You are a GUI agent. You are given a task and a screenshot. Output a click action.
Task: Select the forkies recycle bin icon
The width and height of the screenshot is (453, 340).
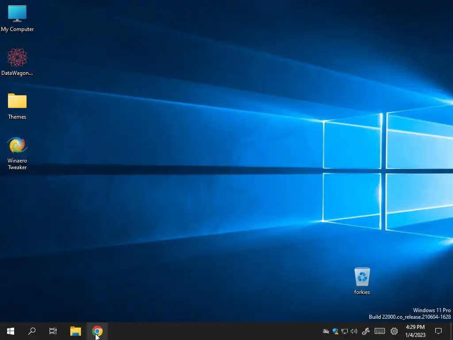(x=362, y=281)
